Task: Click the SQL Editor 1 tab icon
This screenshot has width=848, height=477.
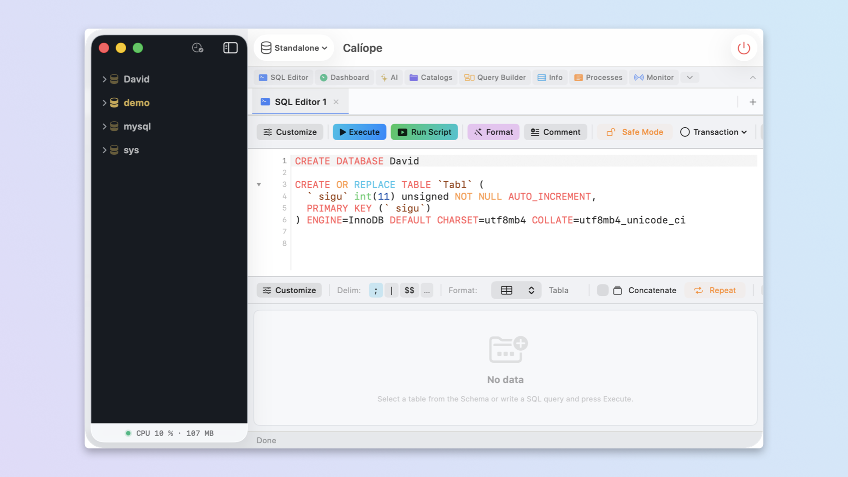Action: pyautogui.click(x=265, y=102)
